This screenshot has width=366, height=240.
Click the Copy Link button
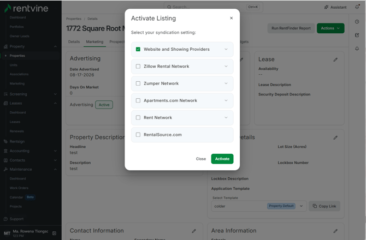(324, 206)
